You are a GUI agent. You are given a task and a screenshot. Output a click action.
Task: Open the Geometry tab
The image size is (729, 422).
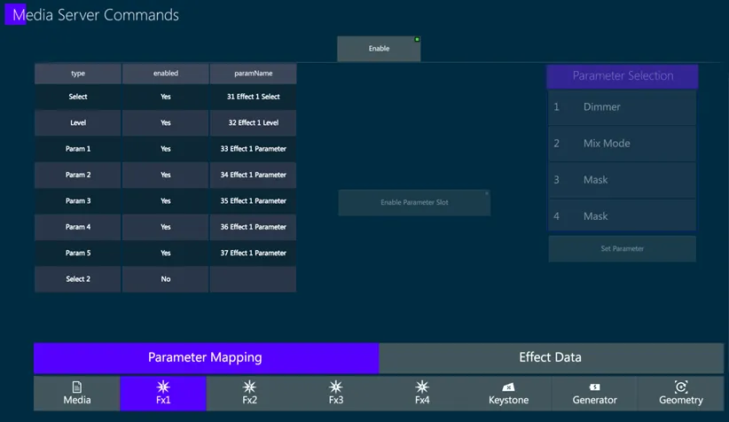(680, 393)
